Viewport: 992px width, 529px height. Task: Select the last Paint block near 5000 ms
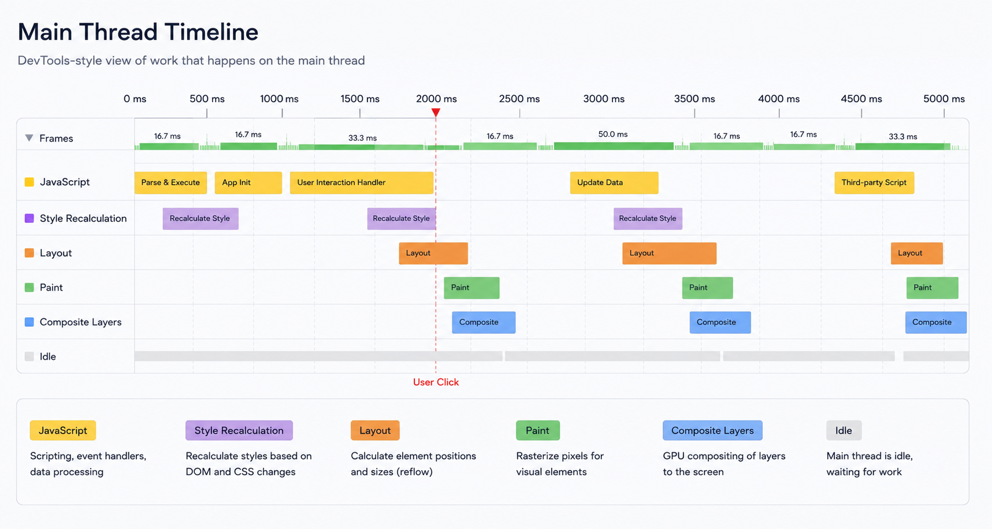click(932, 288)
